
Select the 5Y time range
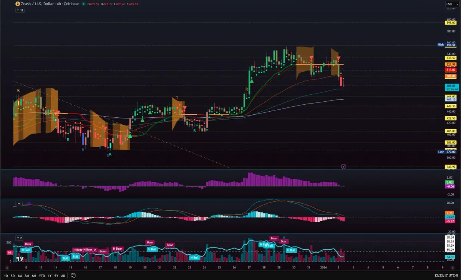[x=56, y=275]
